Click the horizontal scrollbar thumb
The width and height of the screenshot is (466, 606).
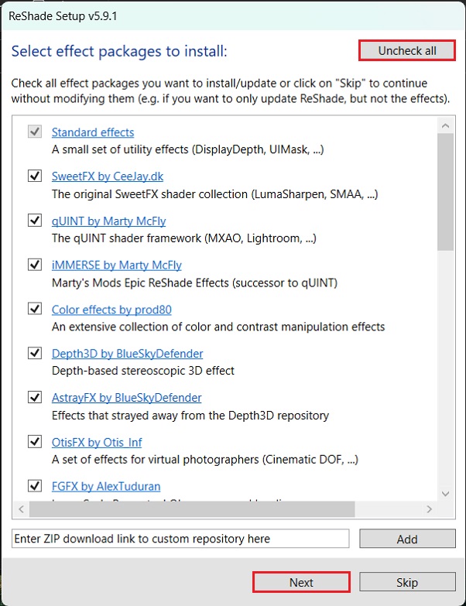pyautogui.click(x=192, y=509)
